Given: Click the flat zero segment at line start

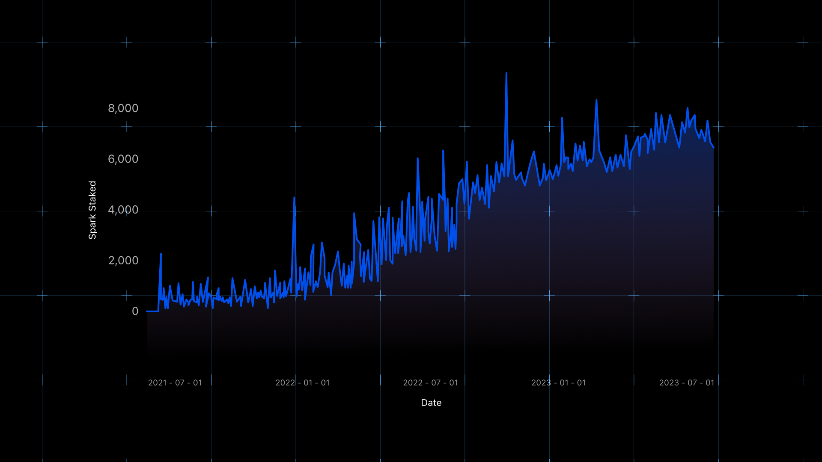Looking at the screenshot, I should (152, 311).
